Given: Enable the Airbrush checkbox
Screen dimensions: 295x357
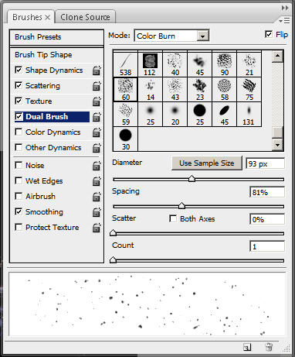Looking at the screenshot, I should coord(19,196).
